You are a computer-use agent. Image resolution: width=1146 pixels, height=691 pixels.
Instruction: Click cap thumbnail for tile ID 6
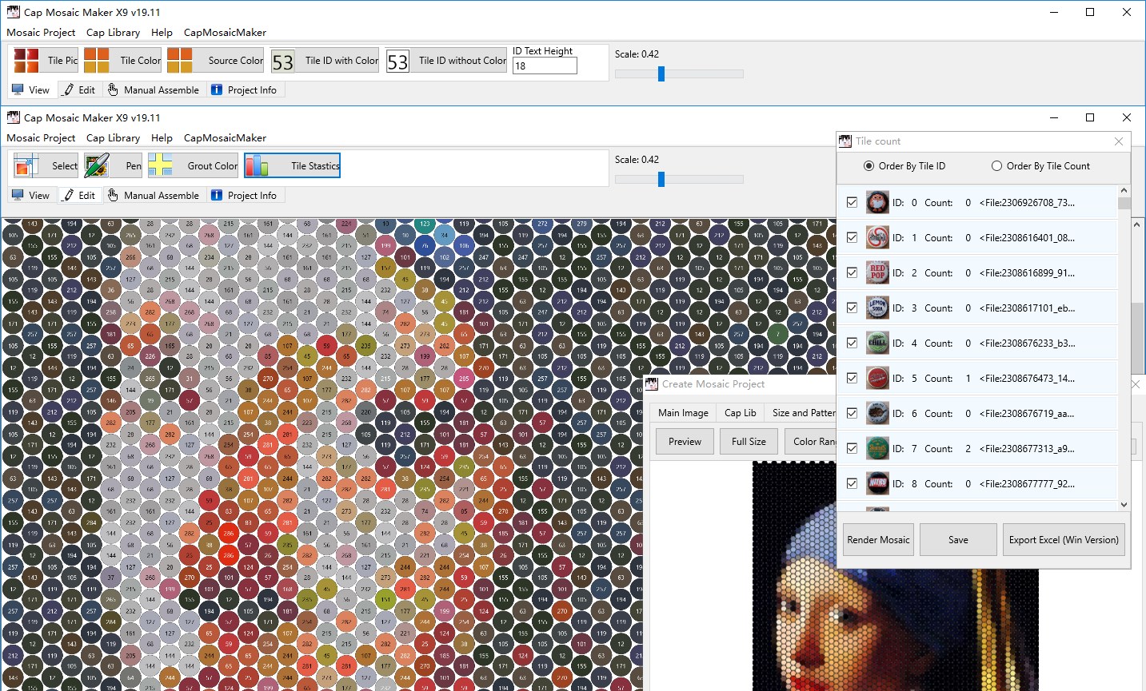point(877,413)
